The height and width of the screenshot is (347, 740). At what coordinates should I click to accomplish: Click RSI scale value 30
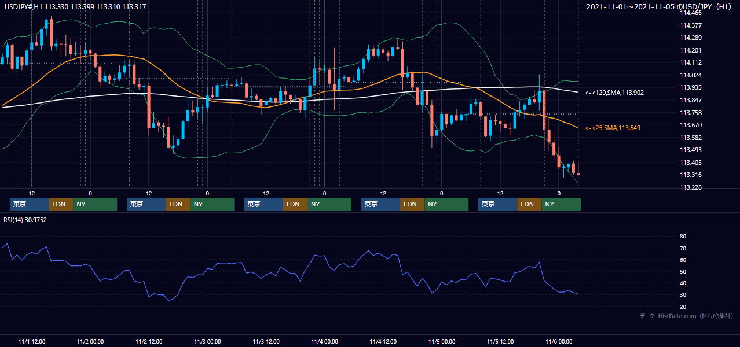point(683,294)
